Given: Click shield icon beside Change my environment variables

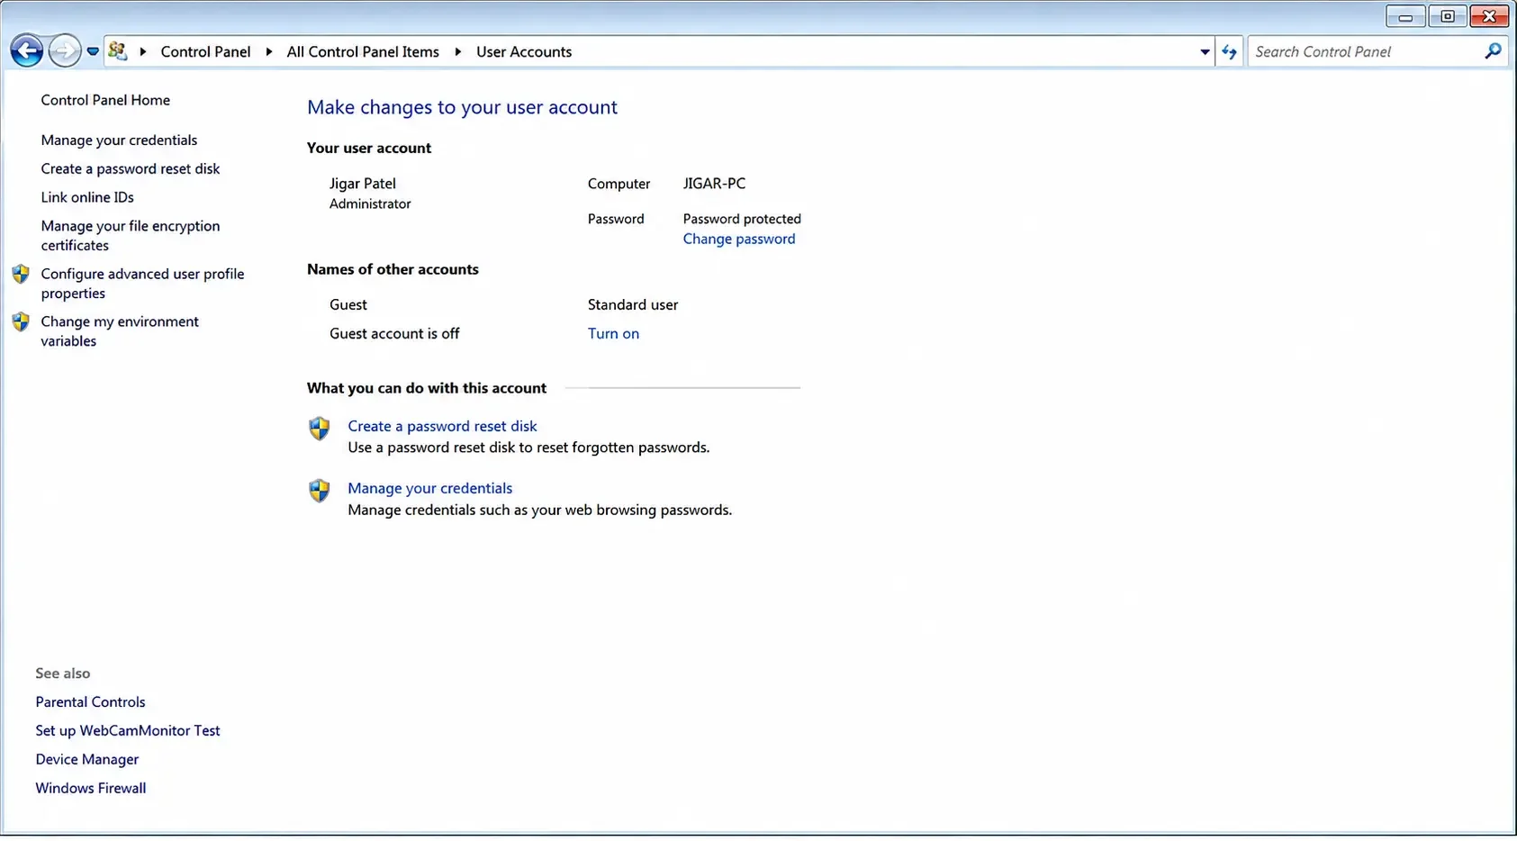Looking at the screenshot, I should pyautogui.click(x=21, y=321).
